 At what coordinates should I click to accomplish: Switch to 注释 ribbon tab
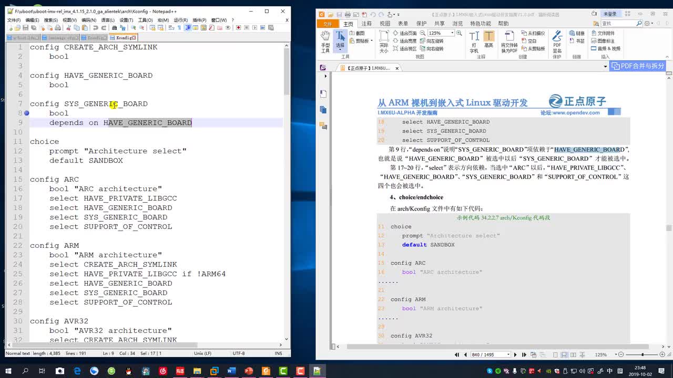tap(366, 24)
